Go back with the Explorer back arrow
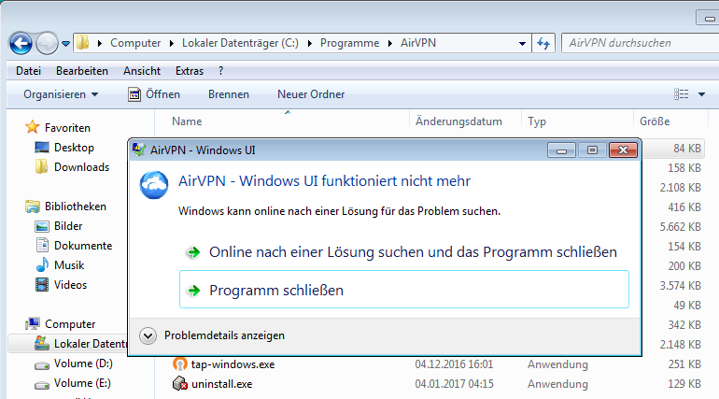 (x=21, y=43)
